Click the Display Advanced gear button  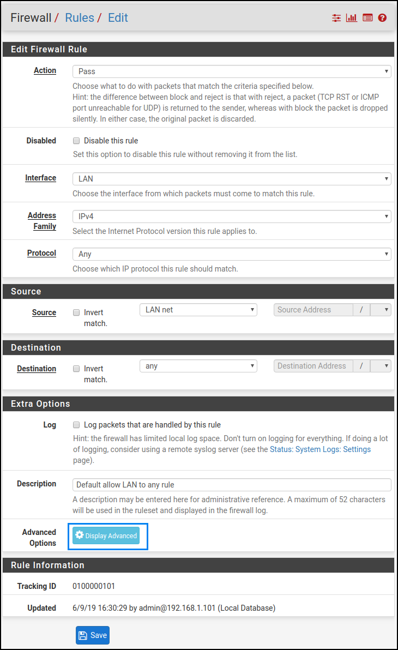106,535
